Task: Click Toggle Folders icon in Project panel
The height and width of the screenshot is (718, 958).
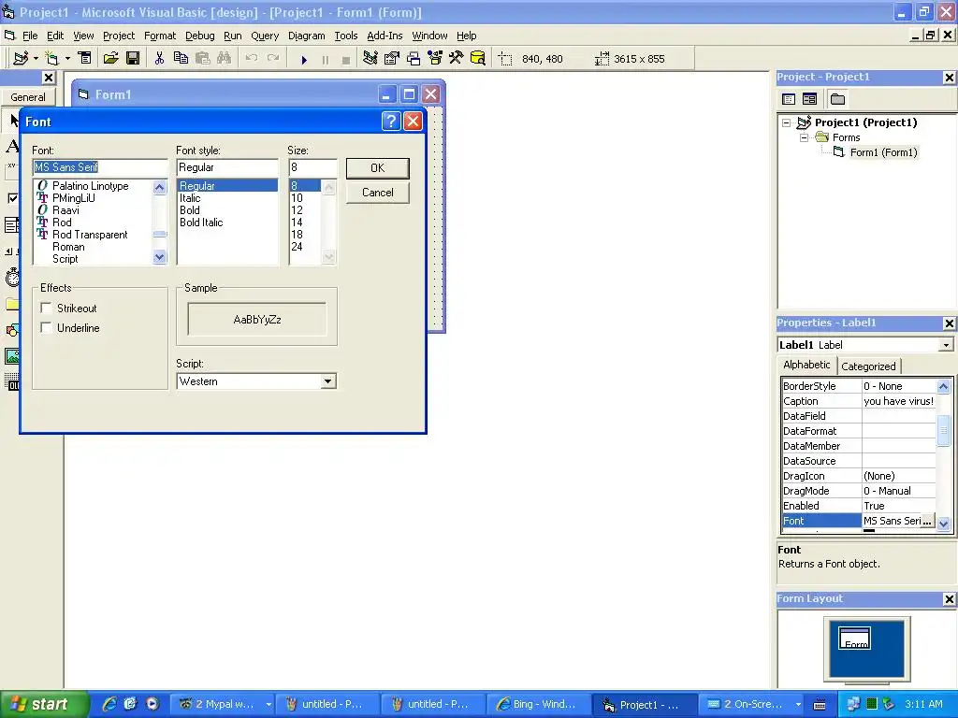Action: 837,99
